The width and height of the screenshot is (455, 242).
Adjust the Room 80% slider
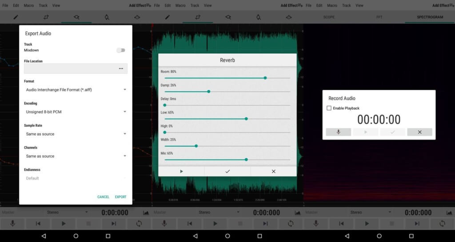pyautogui.click(x=227, y=78)
